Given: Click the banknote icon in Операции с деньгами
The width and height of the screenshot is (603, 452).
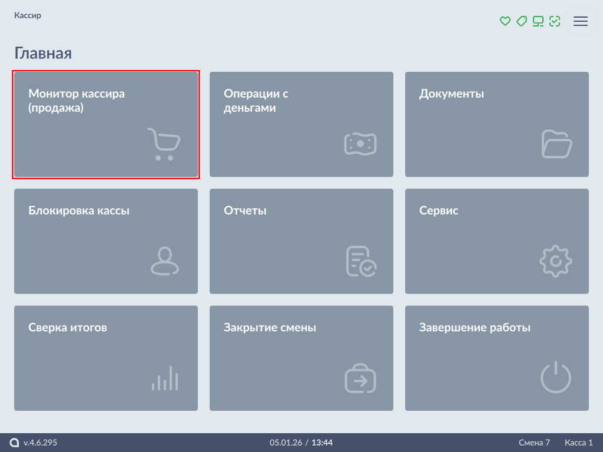Looking at the screenshot, I should (360, 144).
